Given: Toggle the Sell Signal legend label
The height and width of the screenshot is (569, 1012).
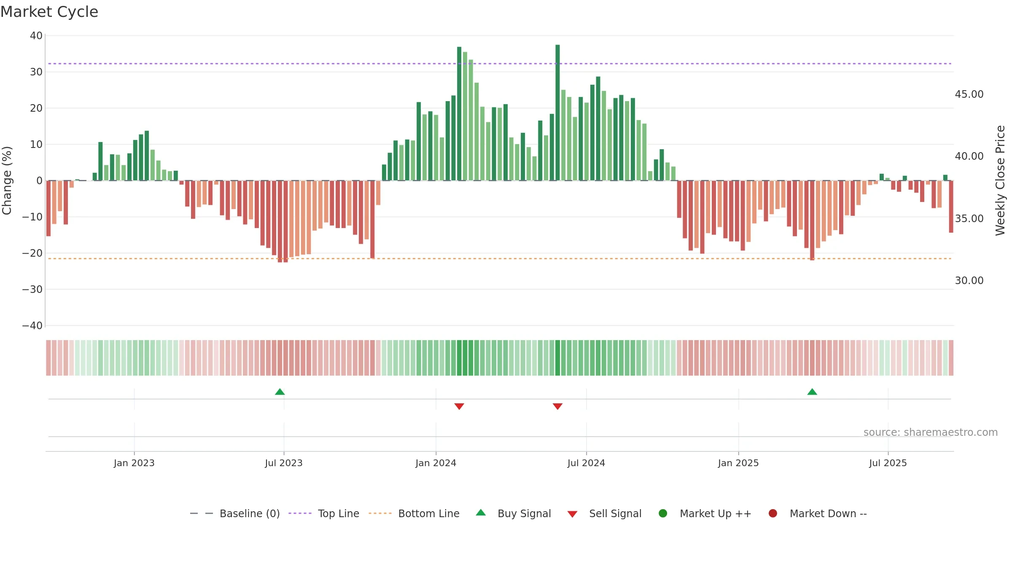Looking at the screenshot, I should pos(615,513).
